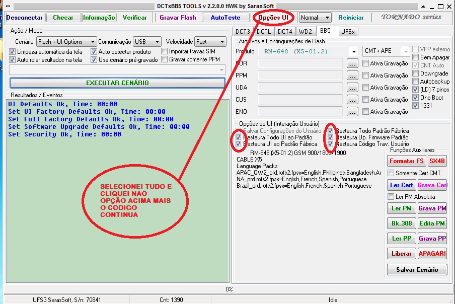Enable Ler PM Absoluta checkbox

[391, 197]
